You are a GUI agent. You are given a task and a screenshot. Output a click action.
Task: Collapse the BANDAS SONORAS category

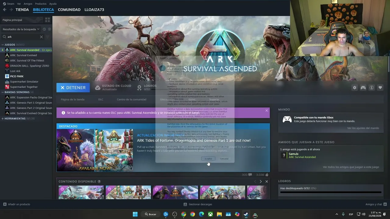(3, 92)
